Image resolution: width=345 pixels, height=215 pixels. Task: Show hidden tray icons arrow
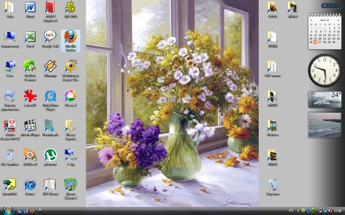[298, 211]
